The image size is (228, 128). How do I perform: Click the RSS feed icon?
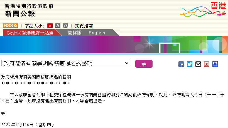tap(10, 26)
